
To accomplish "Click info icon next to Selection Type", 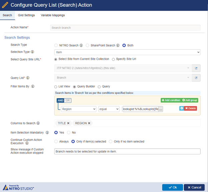I will [32, 52].
